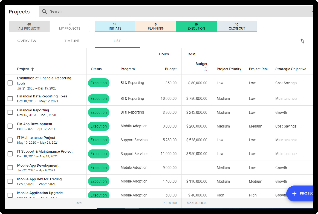Tick the Mobile Application Upgrade checkbox
The image size is (318, 214).
[10, 195]
